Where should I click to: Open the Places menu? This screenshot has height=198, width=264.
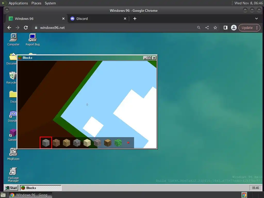[36, 3]
